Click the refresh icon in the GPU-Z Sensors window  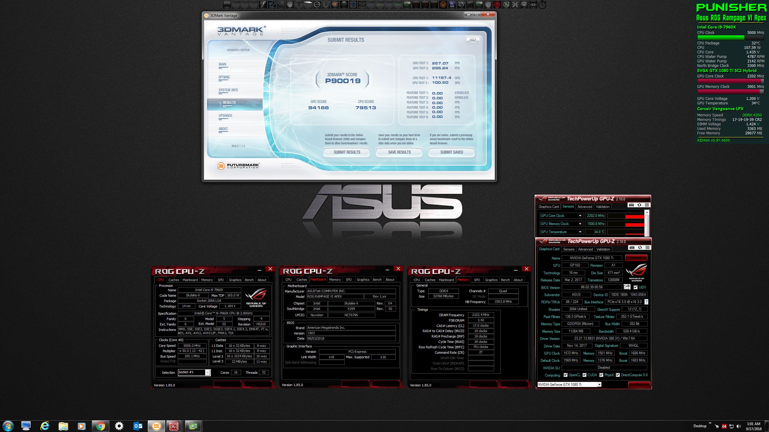(639, 205)
